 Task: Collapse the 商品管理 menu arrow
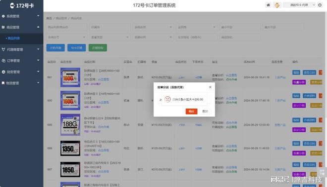pos(38,27)
